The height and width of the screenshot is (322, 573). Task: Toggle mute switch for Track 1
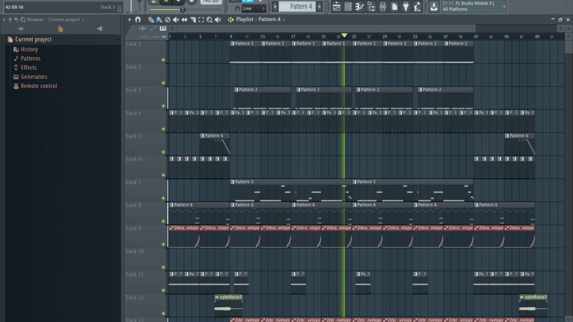163,60
